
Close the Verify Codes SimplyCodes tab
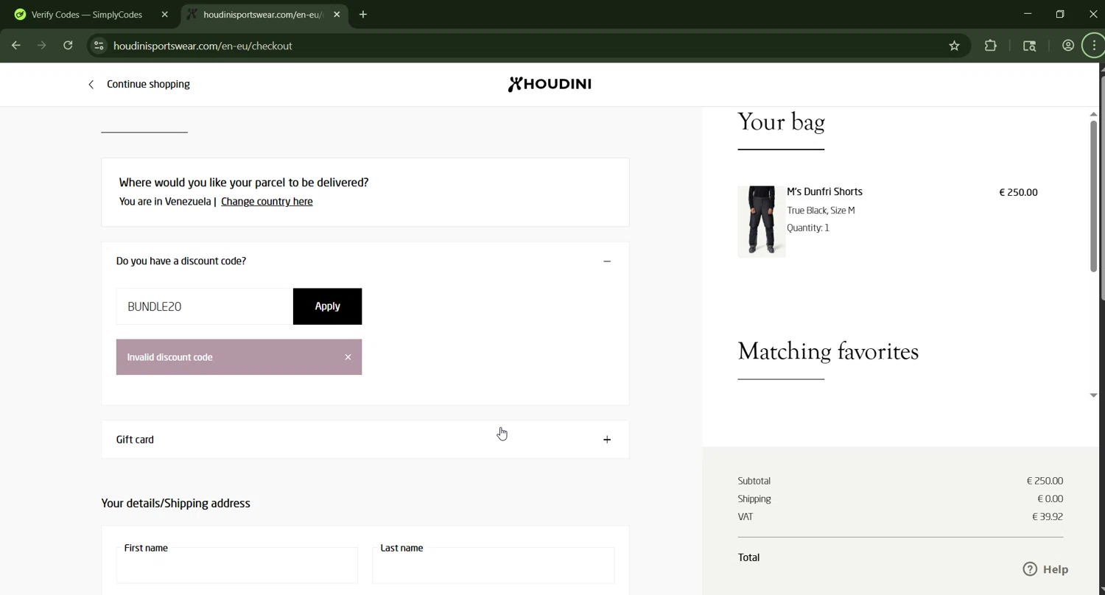click(165, 14)
